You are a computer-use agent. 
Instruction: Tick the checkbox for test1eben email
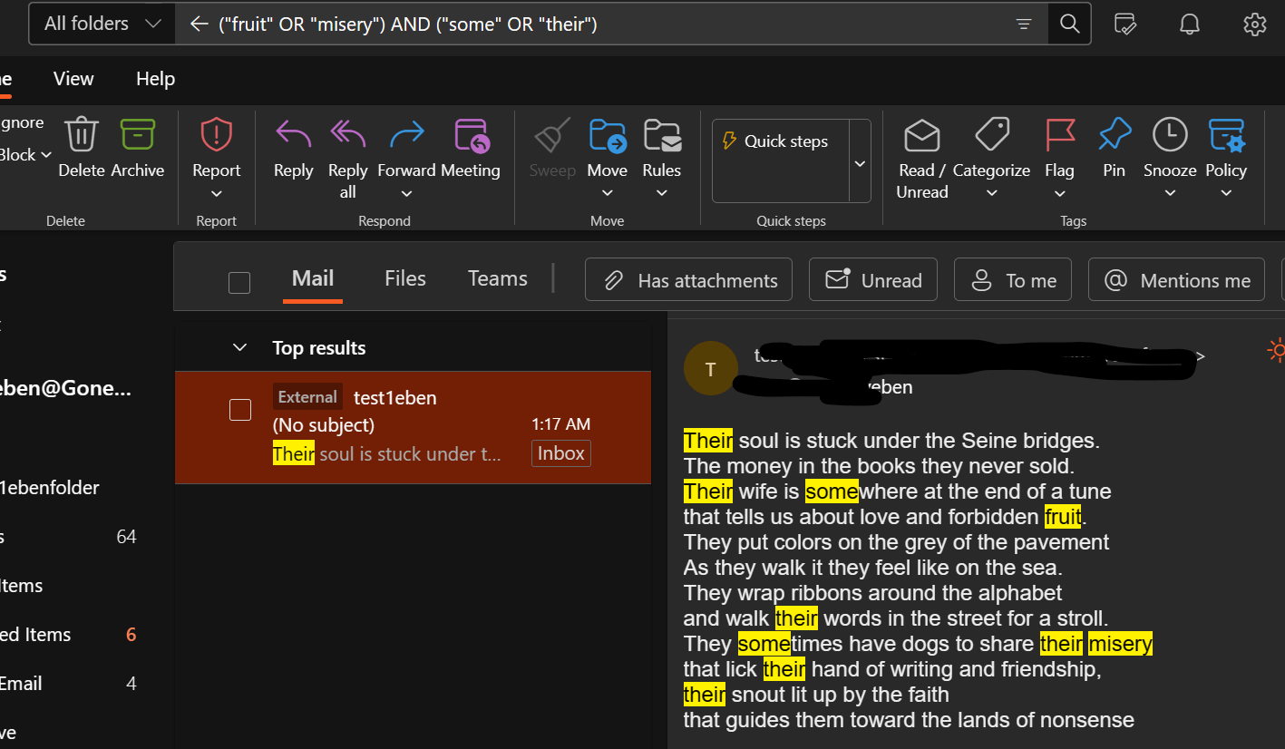click(239, 410)
